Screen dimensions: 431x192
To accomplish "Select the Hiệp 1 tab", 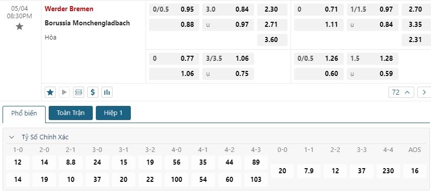I will tap(113, 113).
